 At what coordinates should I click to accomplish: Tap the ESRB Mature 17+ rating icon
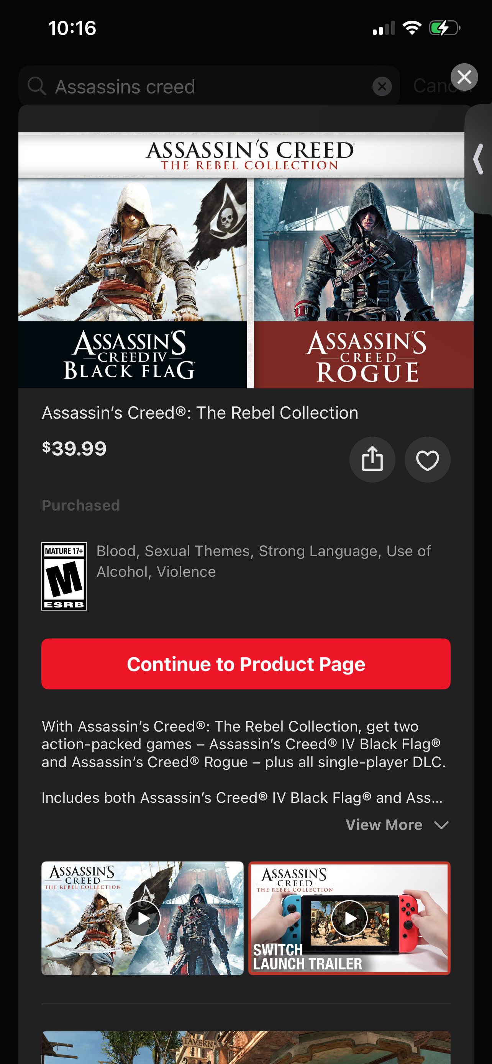(64, 576)
